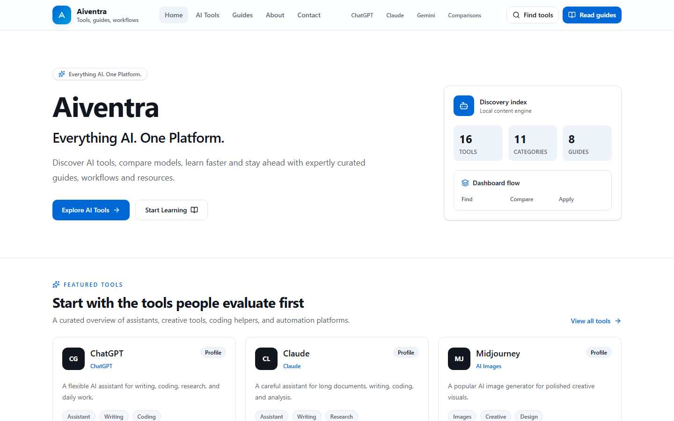The width and height of the screenshot is (674, 421).
Task: Click 'Start with the tools people evaluate first'
Action: pyautogui.click(x=178, y=303)
